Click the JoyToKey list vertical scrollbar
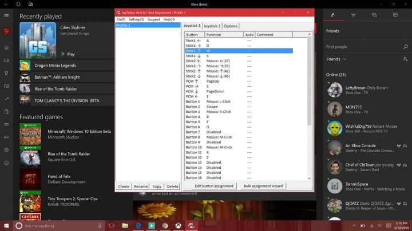The image size is (412, 231). [309, 81]
